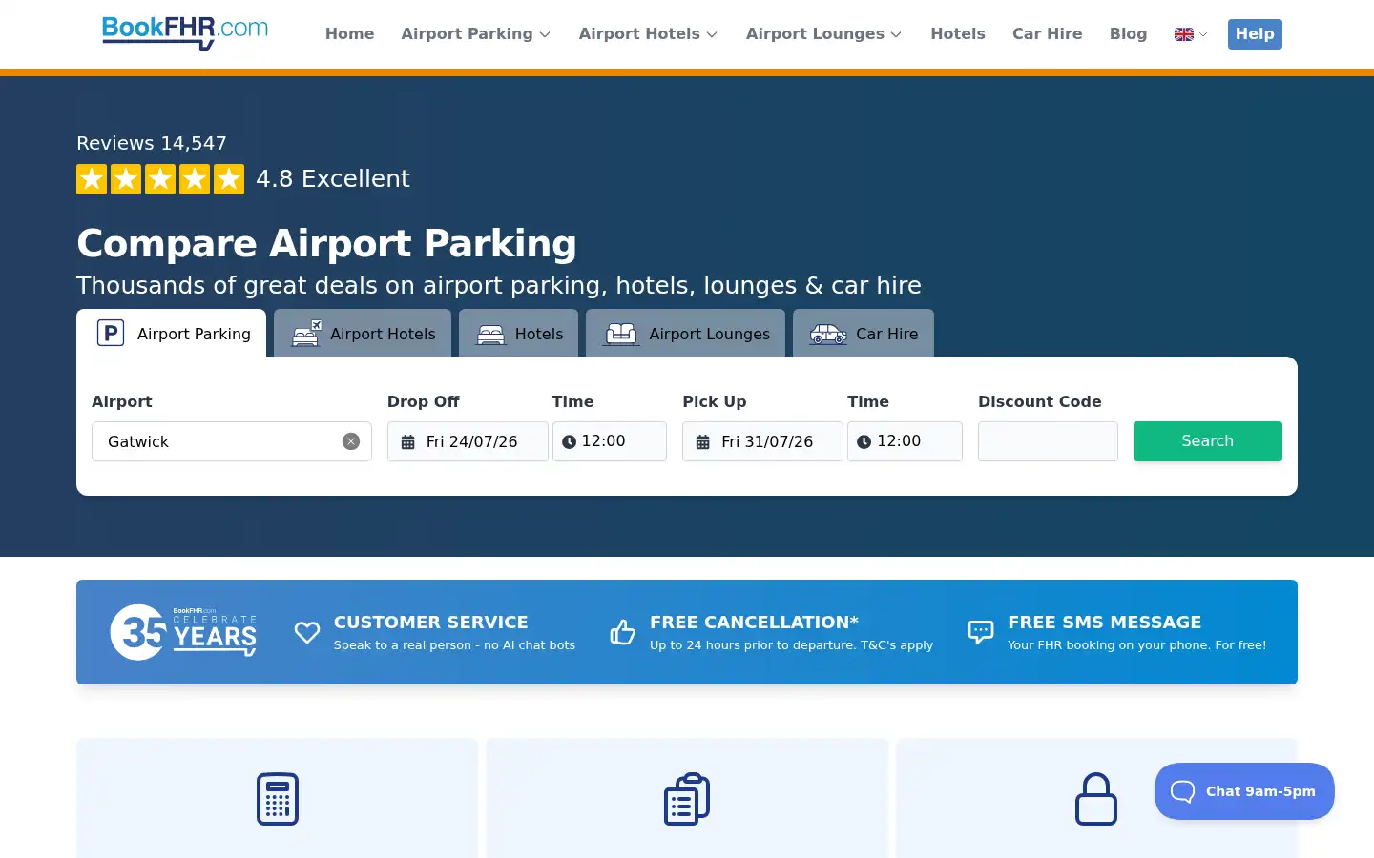Go to Home in navigation
The image size is (1374, 858).
click(x=349, y=34)
